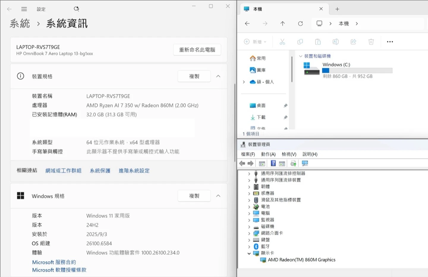Select the Windows (C:) drive
Viewport: 428px width, 277px height.
pos(348,70)
